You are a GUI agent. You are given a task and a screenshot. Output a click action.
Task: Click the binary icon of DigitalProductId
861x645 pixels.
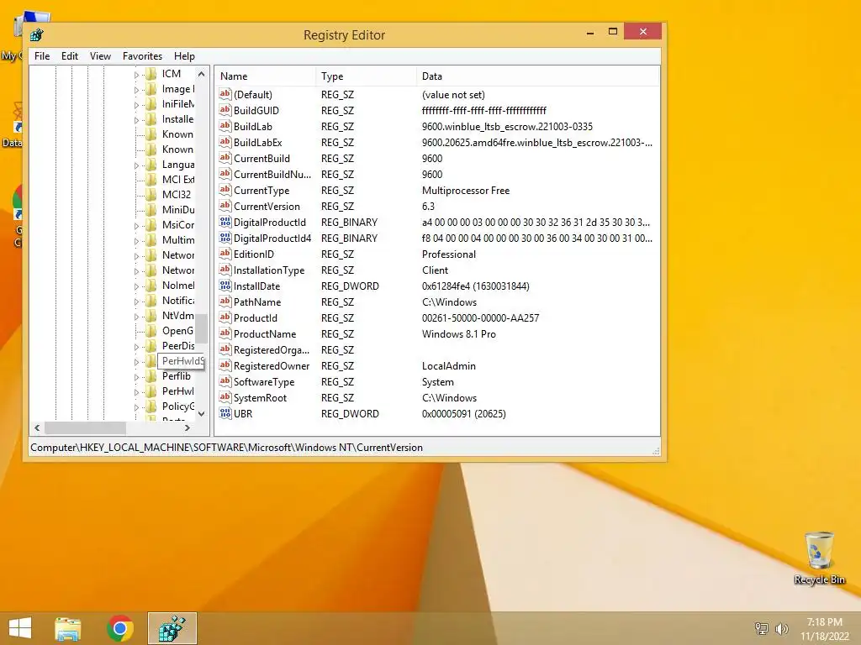225,222
